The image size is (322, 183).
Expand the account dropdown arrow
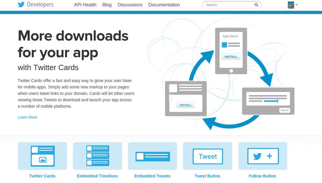297,5
